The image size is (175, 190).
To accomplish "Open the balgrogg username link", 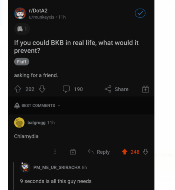I will [36, 123].
